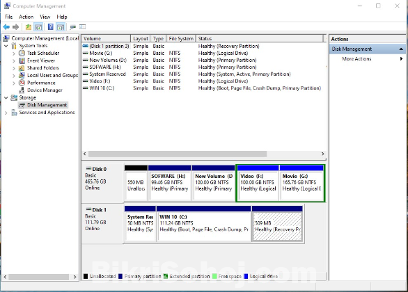Select the System Reserved 50 MB block

[140, 223]
